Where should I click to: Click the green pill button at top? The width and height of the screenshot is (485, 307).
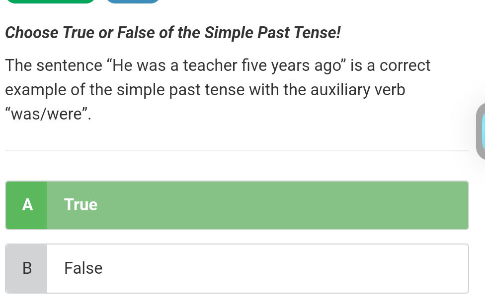pos(50,1)
